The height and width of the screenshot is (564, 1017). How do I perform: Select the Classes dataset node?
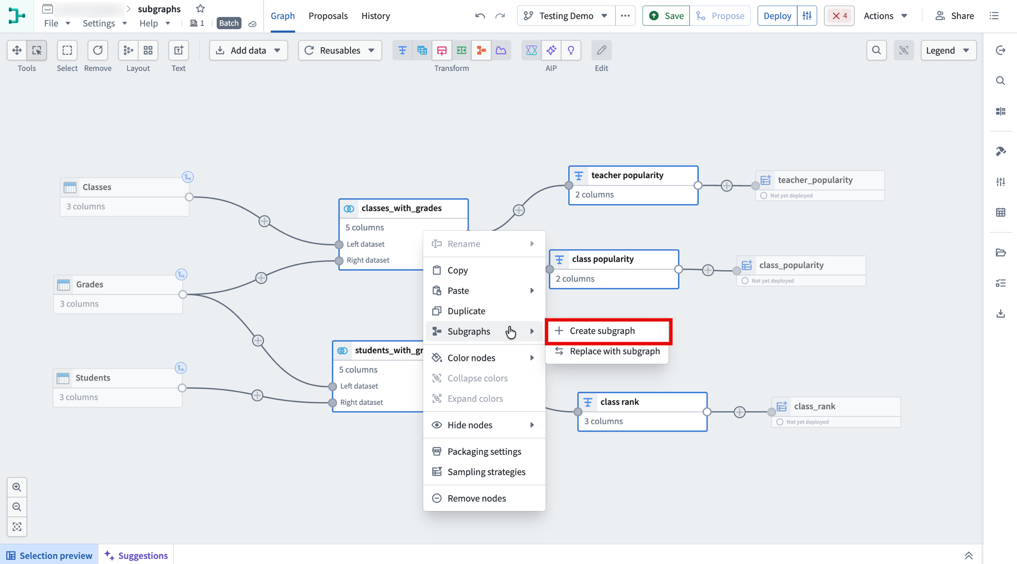[124, 197]
